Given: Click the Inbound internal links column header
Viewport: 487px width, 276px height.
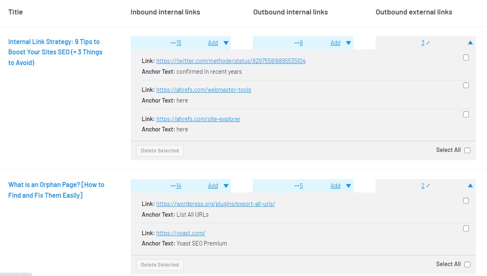Looking at the screenshot, I should pyautogui.click(x=165, y=12).
